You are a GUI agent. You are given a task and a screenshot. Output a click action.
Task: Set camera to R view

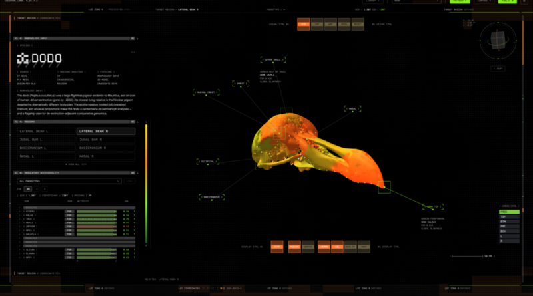(509, 241)
